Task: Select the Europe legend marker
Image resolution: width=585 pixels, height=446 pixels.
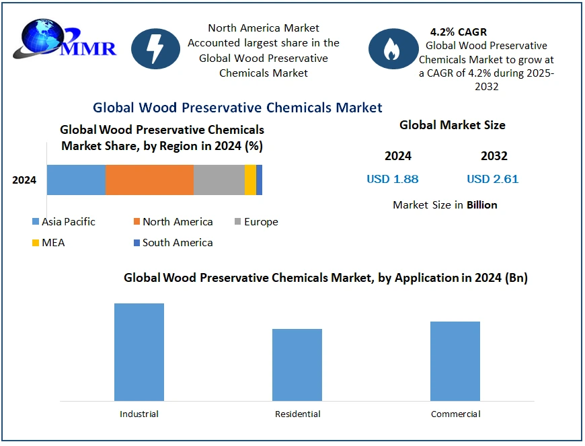Action: 238,222
